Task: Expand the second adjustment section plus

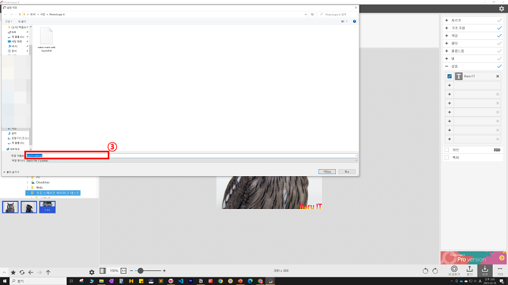Action: click(447, 28)
